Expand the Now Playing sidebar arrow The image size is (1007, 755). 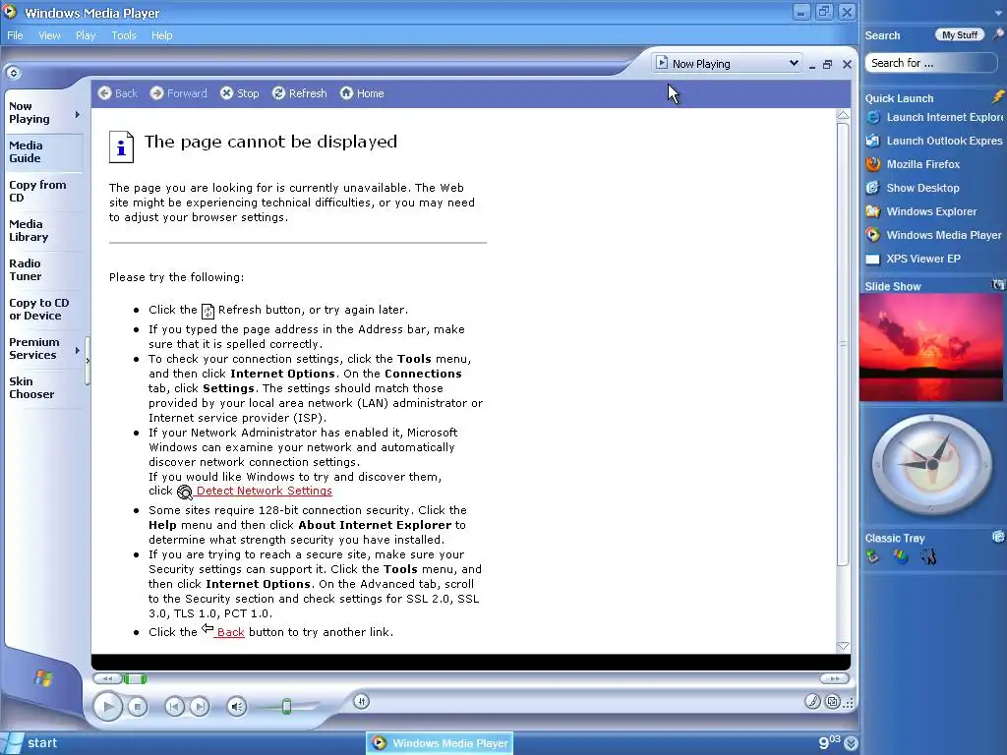click(77, 114)
